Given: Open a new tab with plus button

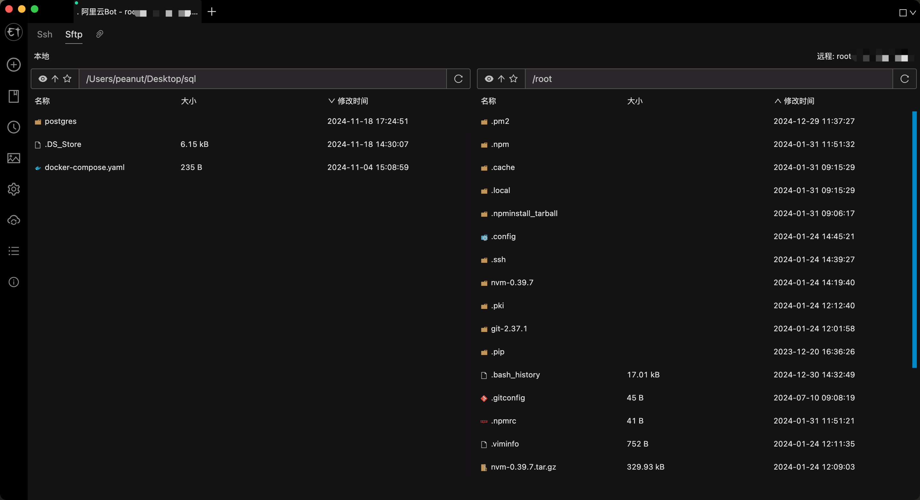Looking at the screenshot, I should pyautogui.click(x=212, y=12).
